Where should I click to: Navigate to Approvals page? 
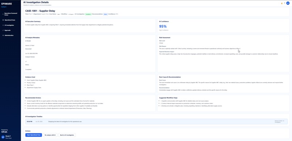coord(8,30)
